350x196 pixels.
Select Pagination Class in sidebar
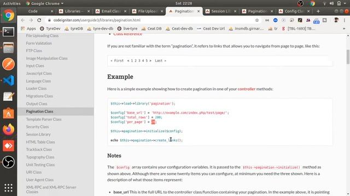pos(56,111)
